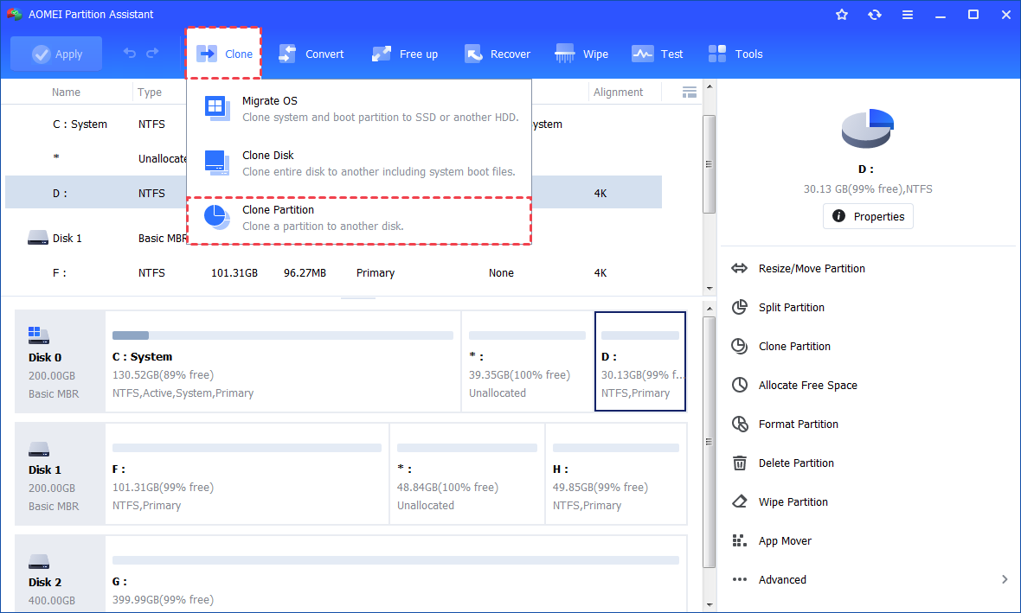Image resolution: width=1021 pixels, height=613 pixels.
Task: Click the Allocate Free Space clock icon
Action: tap(739, 386)
